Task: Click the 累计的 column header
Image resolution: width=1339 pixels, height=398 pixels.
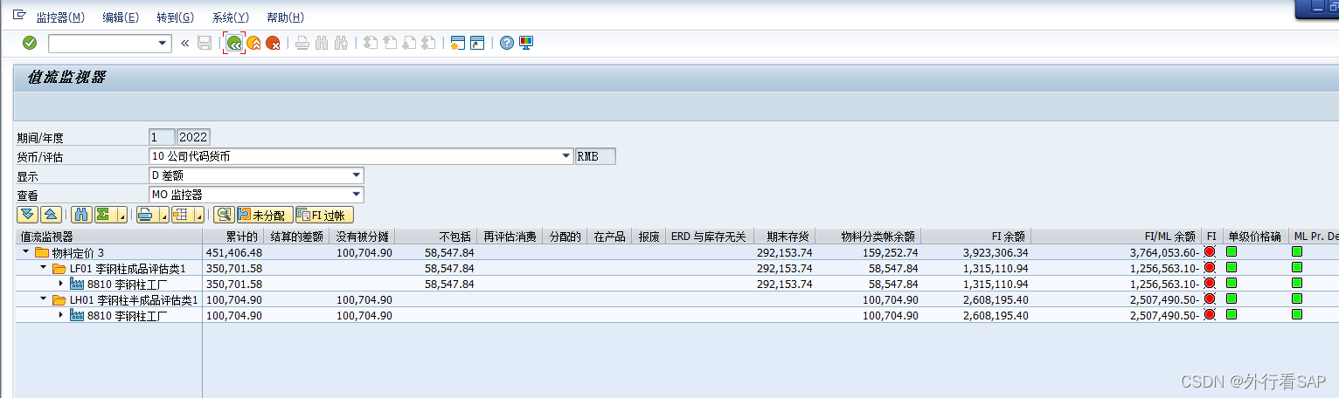Action: [x=233, y=236]
